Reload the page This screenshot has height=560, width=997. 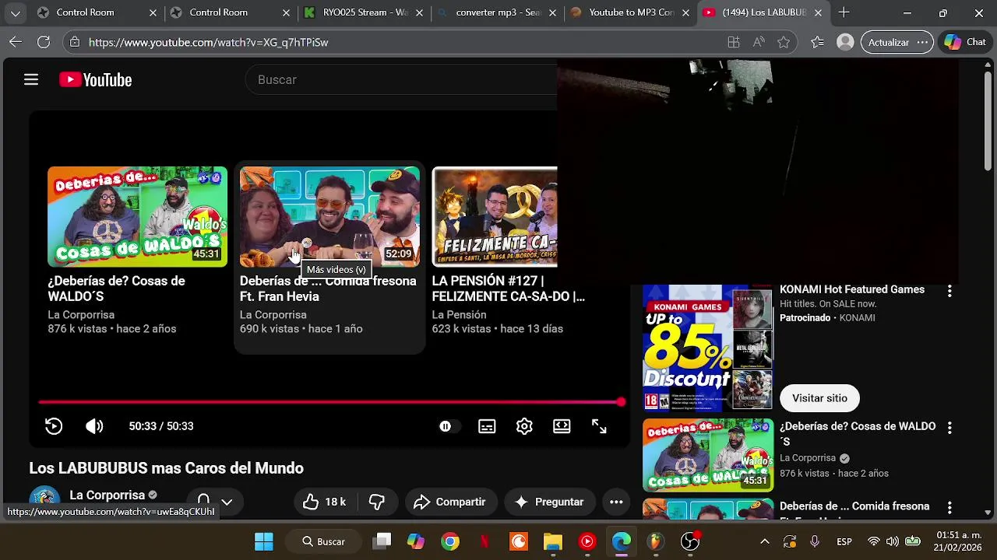coord(44,42)
